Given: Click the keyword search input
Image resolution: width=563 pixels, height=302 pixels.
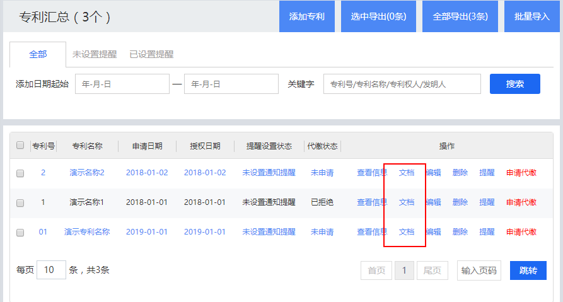Looking at the screenshot, I should (x=402, y=84).
